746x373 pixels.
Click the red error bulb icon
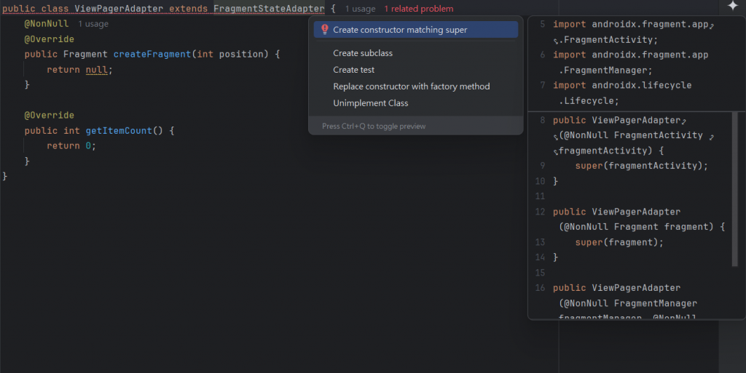pyautogui.click(x=325, y=30)
